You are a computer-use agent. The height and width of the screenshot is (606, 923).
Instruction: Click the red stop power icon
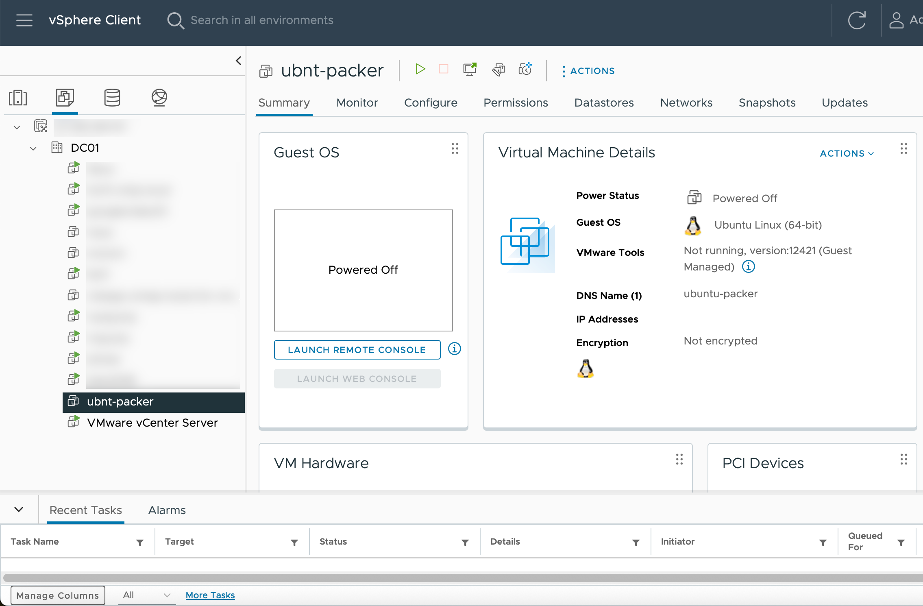point(444,70)
